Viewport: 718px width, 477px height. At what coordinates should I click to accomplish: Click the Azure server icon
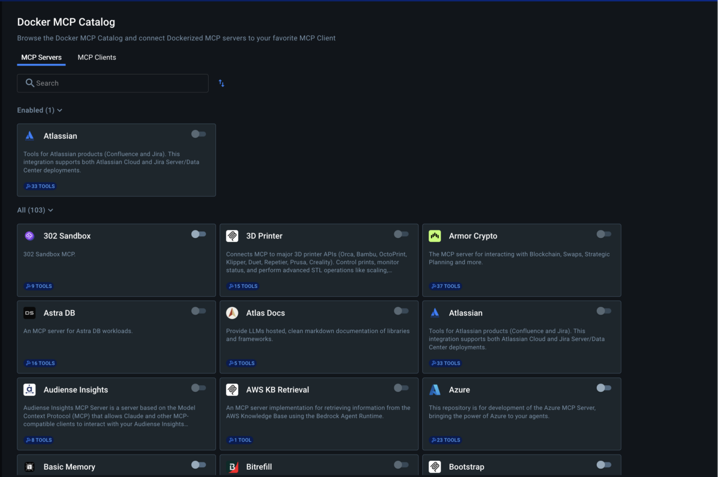[x=435, y=389]
